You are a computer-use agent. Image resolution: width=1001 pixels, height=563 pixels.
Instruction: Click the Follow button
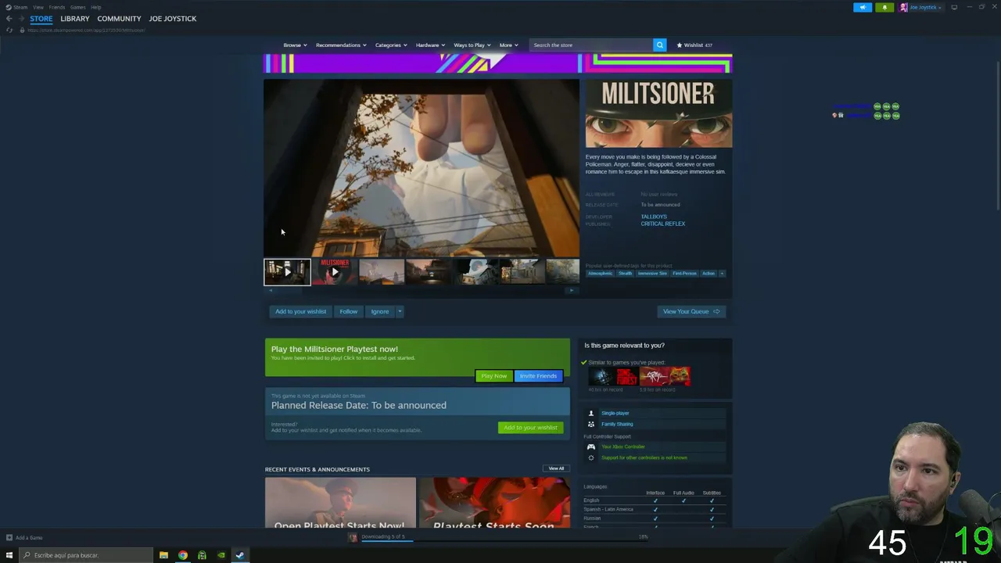tap(348, 311)
